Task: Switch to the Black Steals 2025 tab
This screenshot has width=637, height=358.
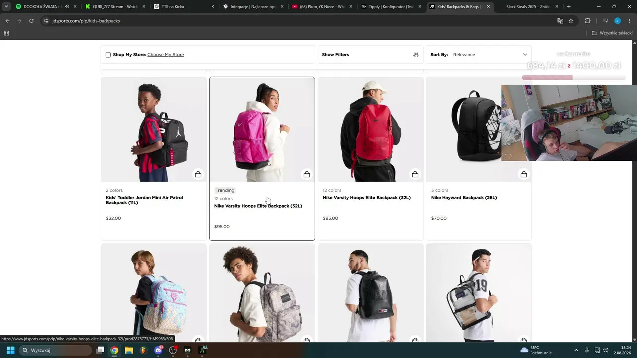Action: tap(529, 7)
